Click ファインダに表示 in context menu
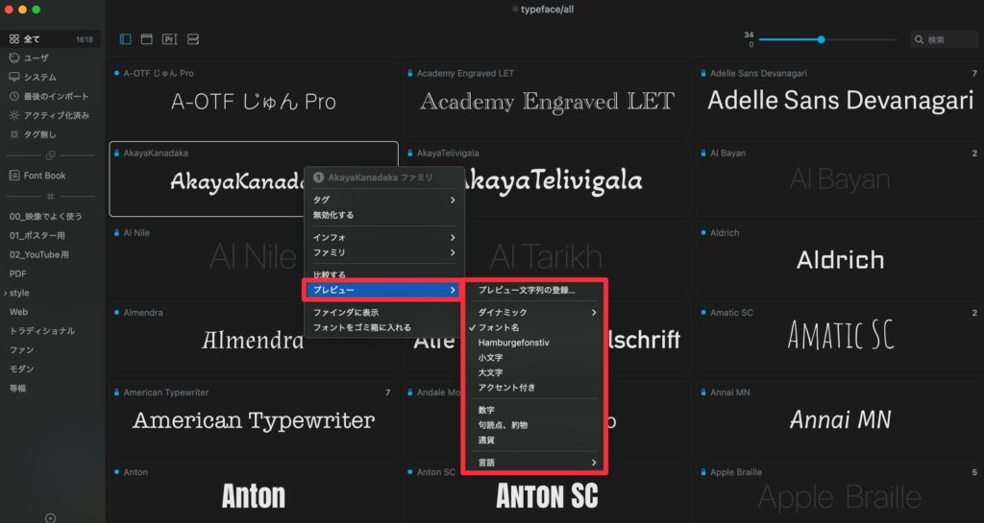The height and width of the screenshot is (523, 984). [x=345, y=313]
